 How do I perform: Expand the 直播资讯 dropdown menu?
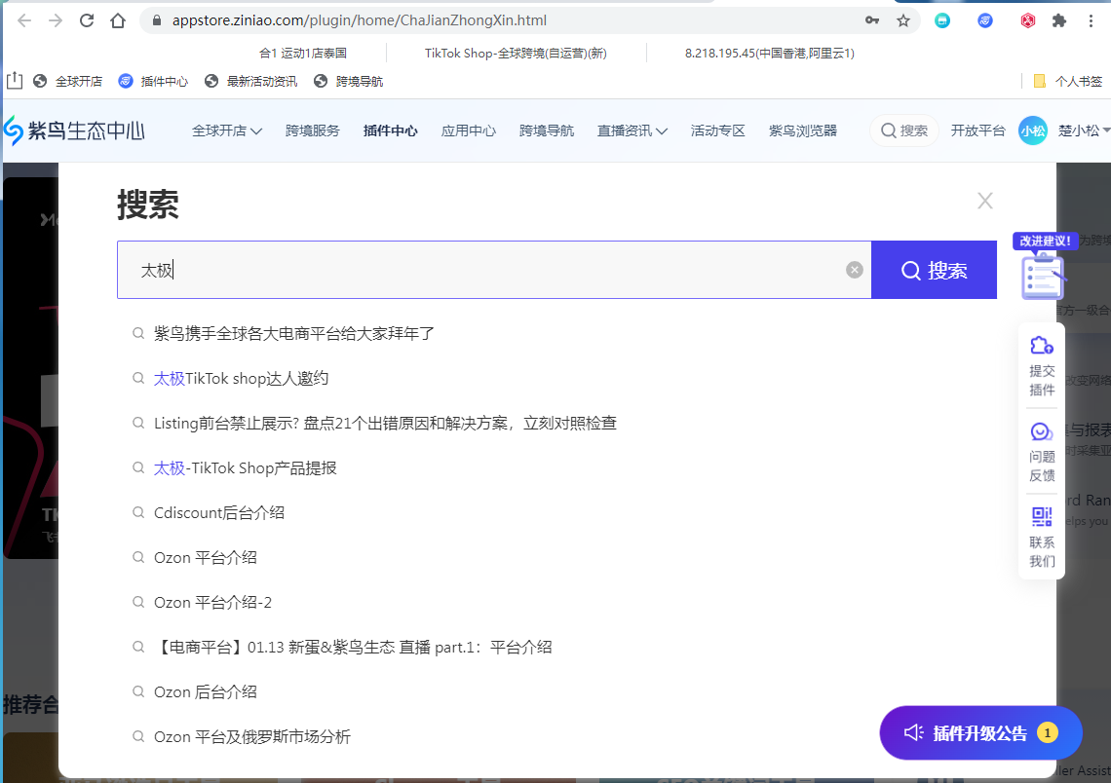(x=632, y=130)
